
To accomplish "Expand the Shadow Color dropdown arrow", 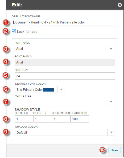I will click(x=111, y=132).
